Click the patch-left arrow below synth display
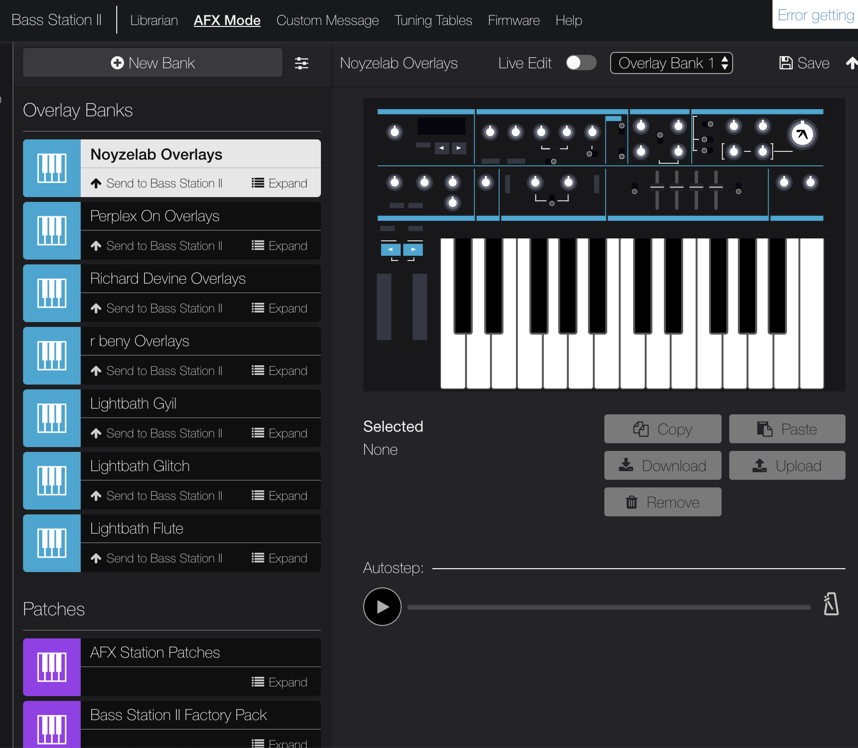 (441, 148)
